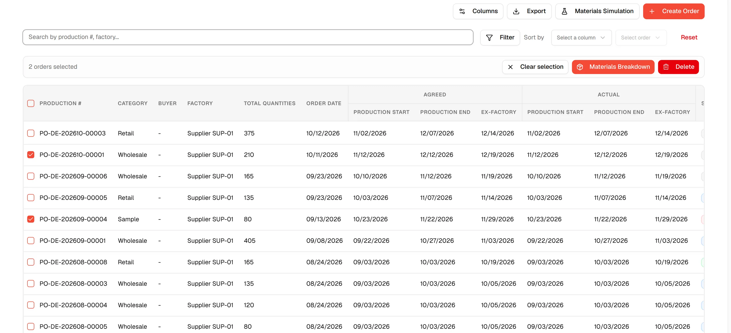731x333 pixels.
Task: Click the AGREED group header
Action: 435,94
